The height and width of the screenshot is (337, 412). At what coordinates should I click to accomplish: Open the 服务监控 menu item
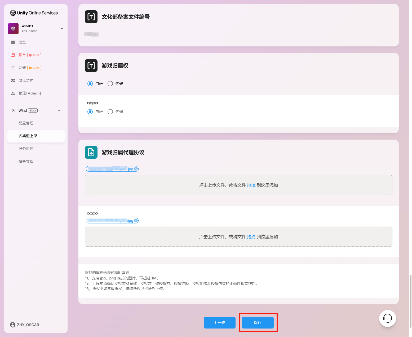26,149
